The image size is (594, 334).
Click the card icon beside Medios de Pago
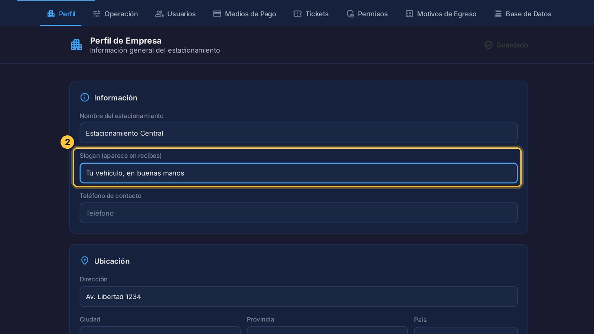click(x=217, y=14)
